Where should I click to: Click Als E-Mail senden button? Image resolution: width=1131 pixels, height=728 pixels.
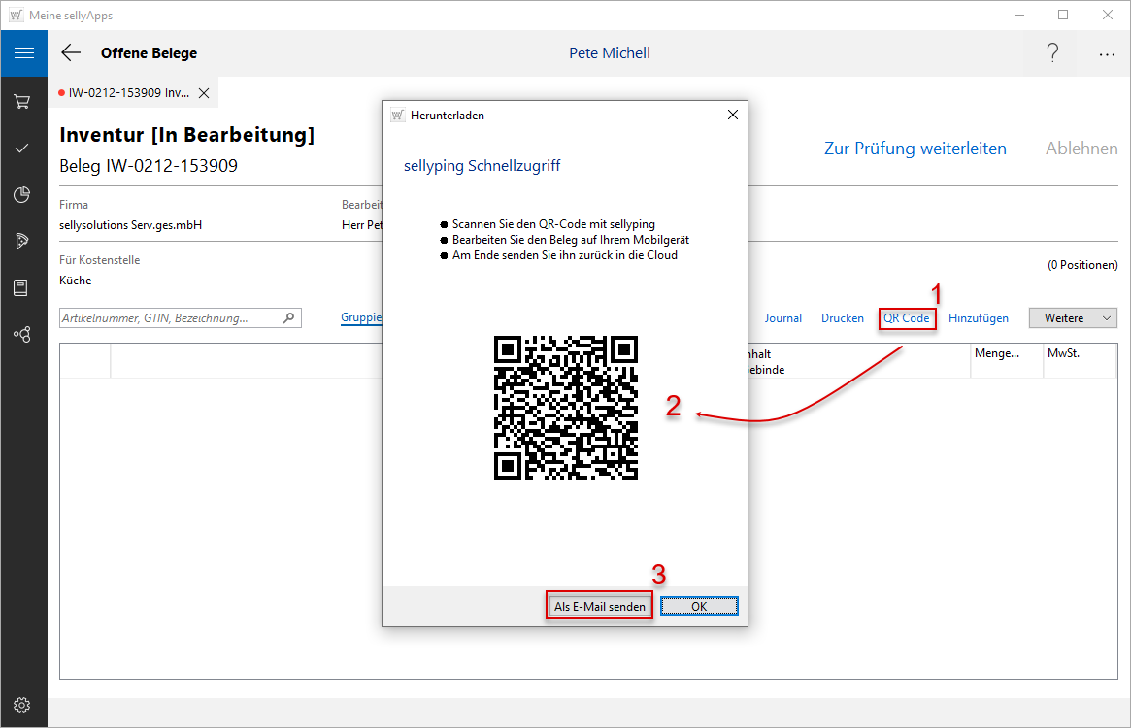pyautogui.click(x=599, y=606)
